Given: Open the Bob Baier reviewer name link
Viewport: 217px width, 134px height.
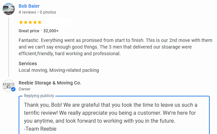Looking at the screenshot, I should [29, 6].
